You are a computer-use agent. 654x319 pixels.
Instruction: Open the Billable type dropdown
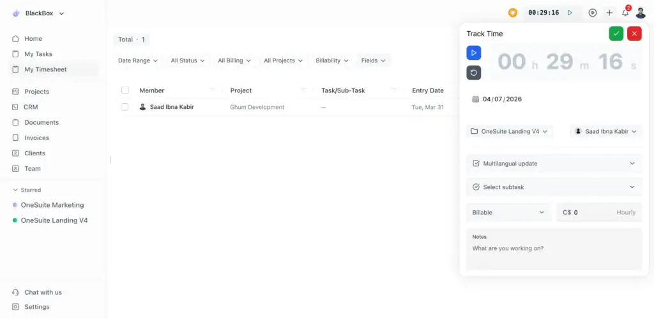tap(508, 212)
